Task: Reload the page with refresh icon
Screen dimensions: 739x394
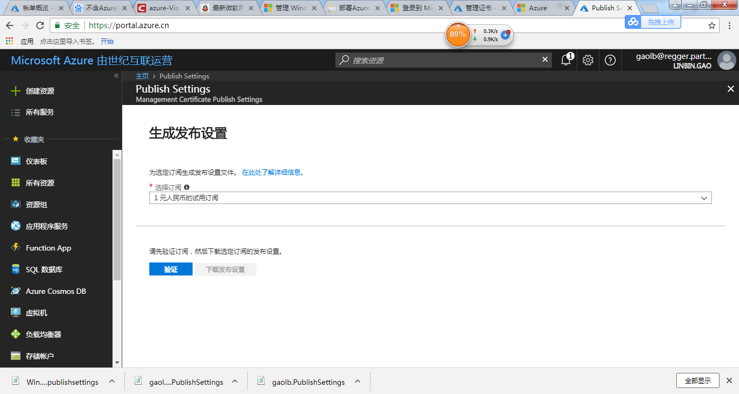Action: (x=39, y=25)
